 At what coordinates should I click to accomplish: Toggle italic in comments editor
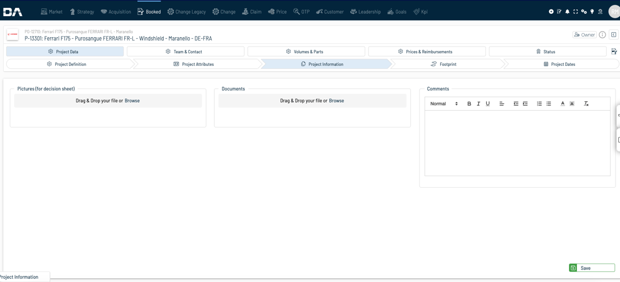pyautogui.click(x=478, y=104)
